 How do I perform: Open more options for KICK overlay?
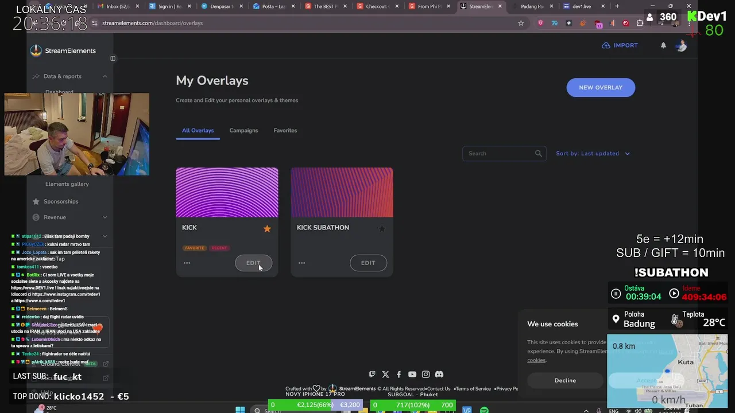click(x=187, y=263)
